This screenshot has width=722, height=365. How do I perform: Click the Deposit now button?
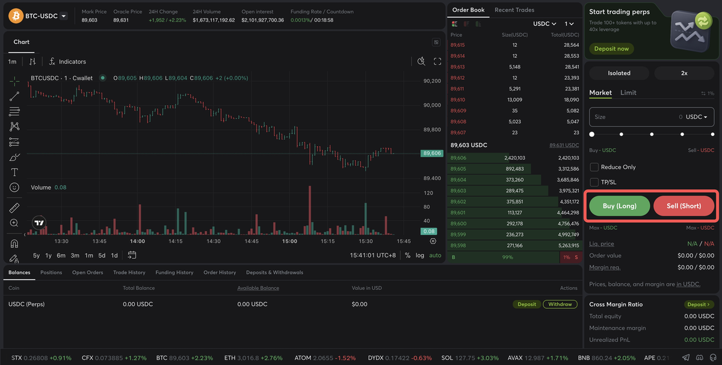611,49
